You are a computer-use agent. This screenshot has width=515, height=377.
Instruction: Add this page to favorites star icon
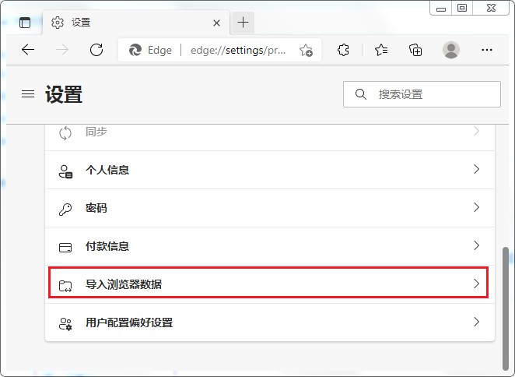click(306, 51)
